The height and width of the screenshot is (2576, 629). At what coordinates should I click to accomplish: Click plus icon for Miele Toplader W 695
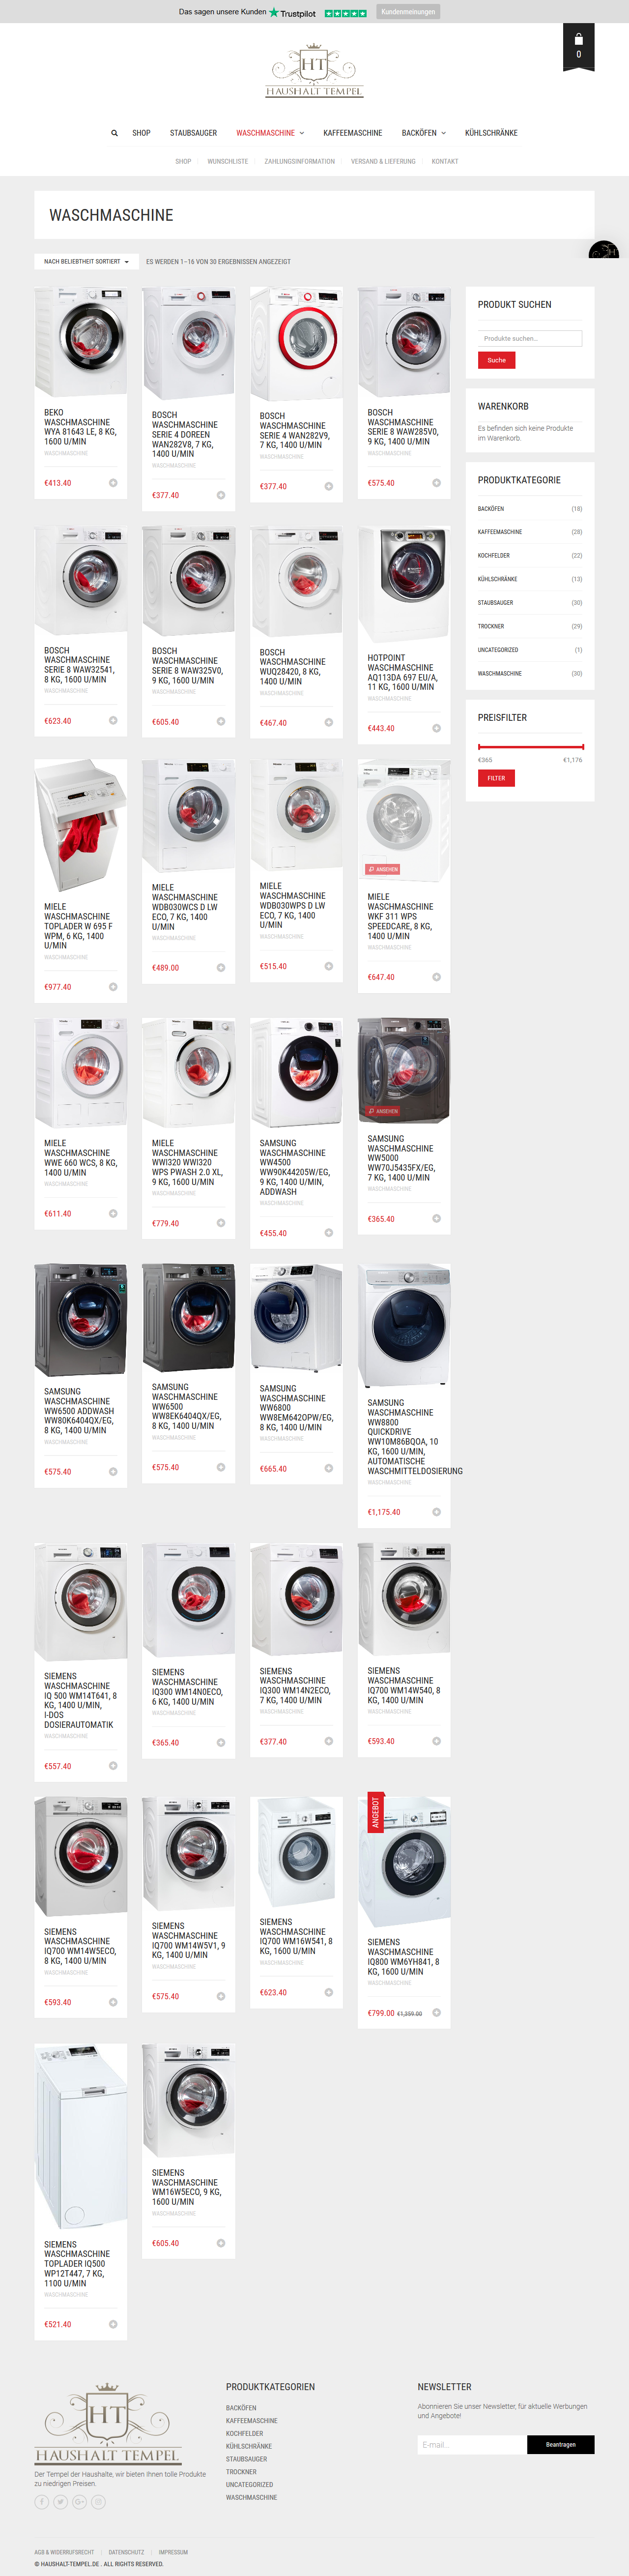(113, 987)
